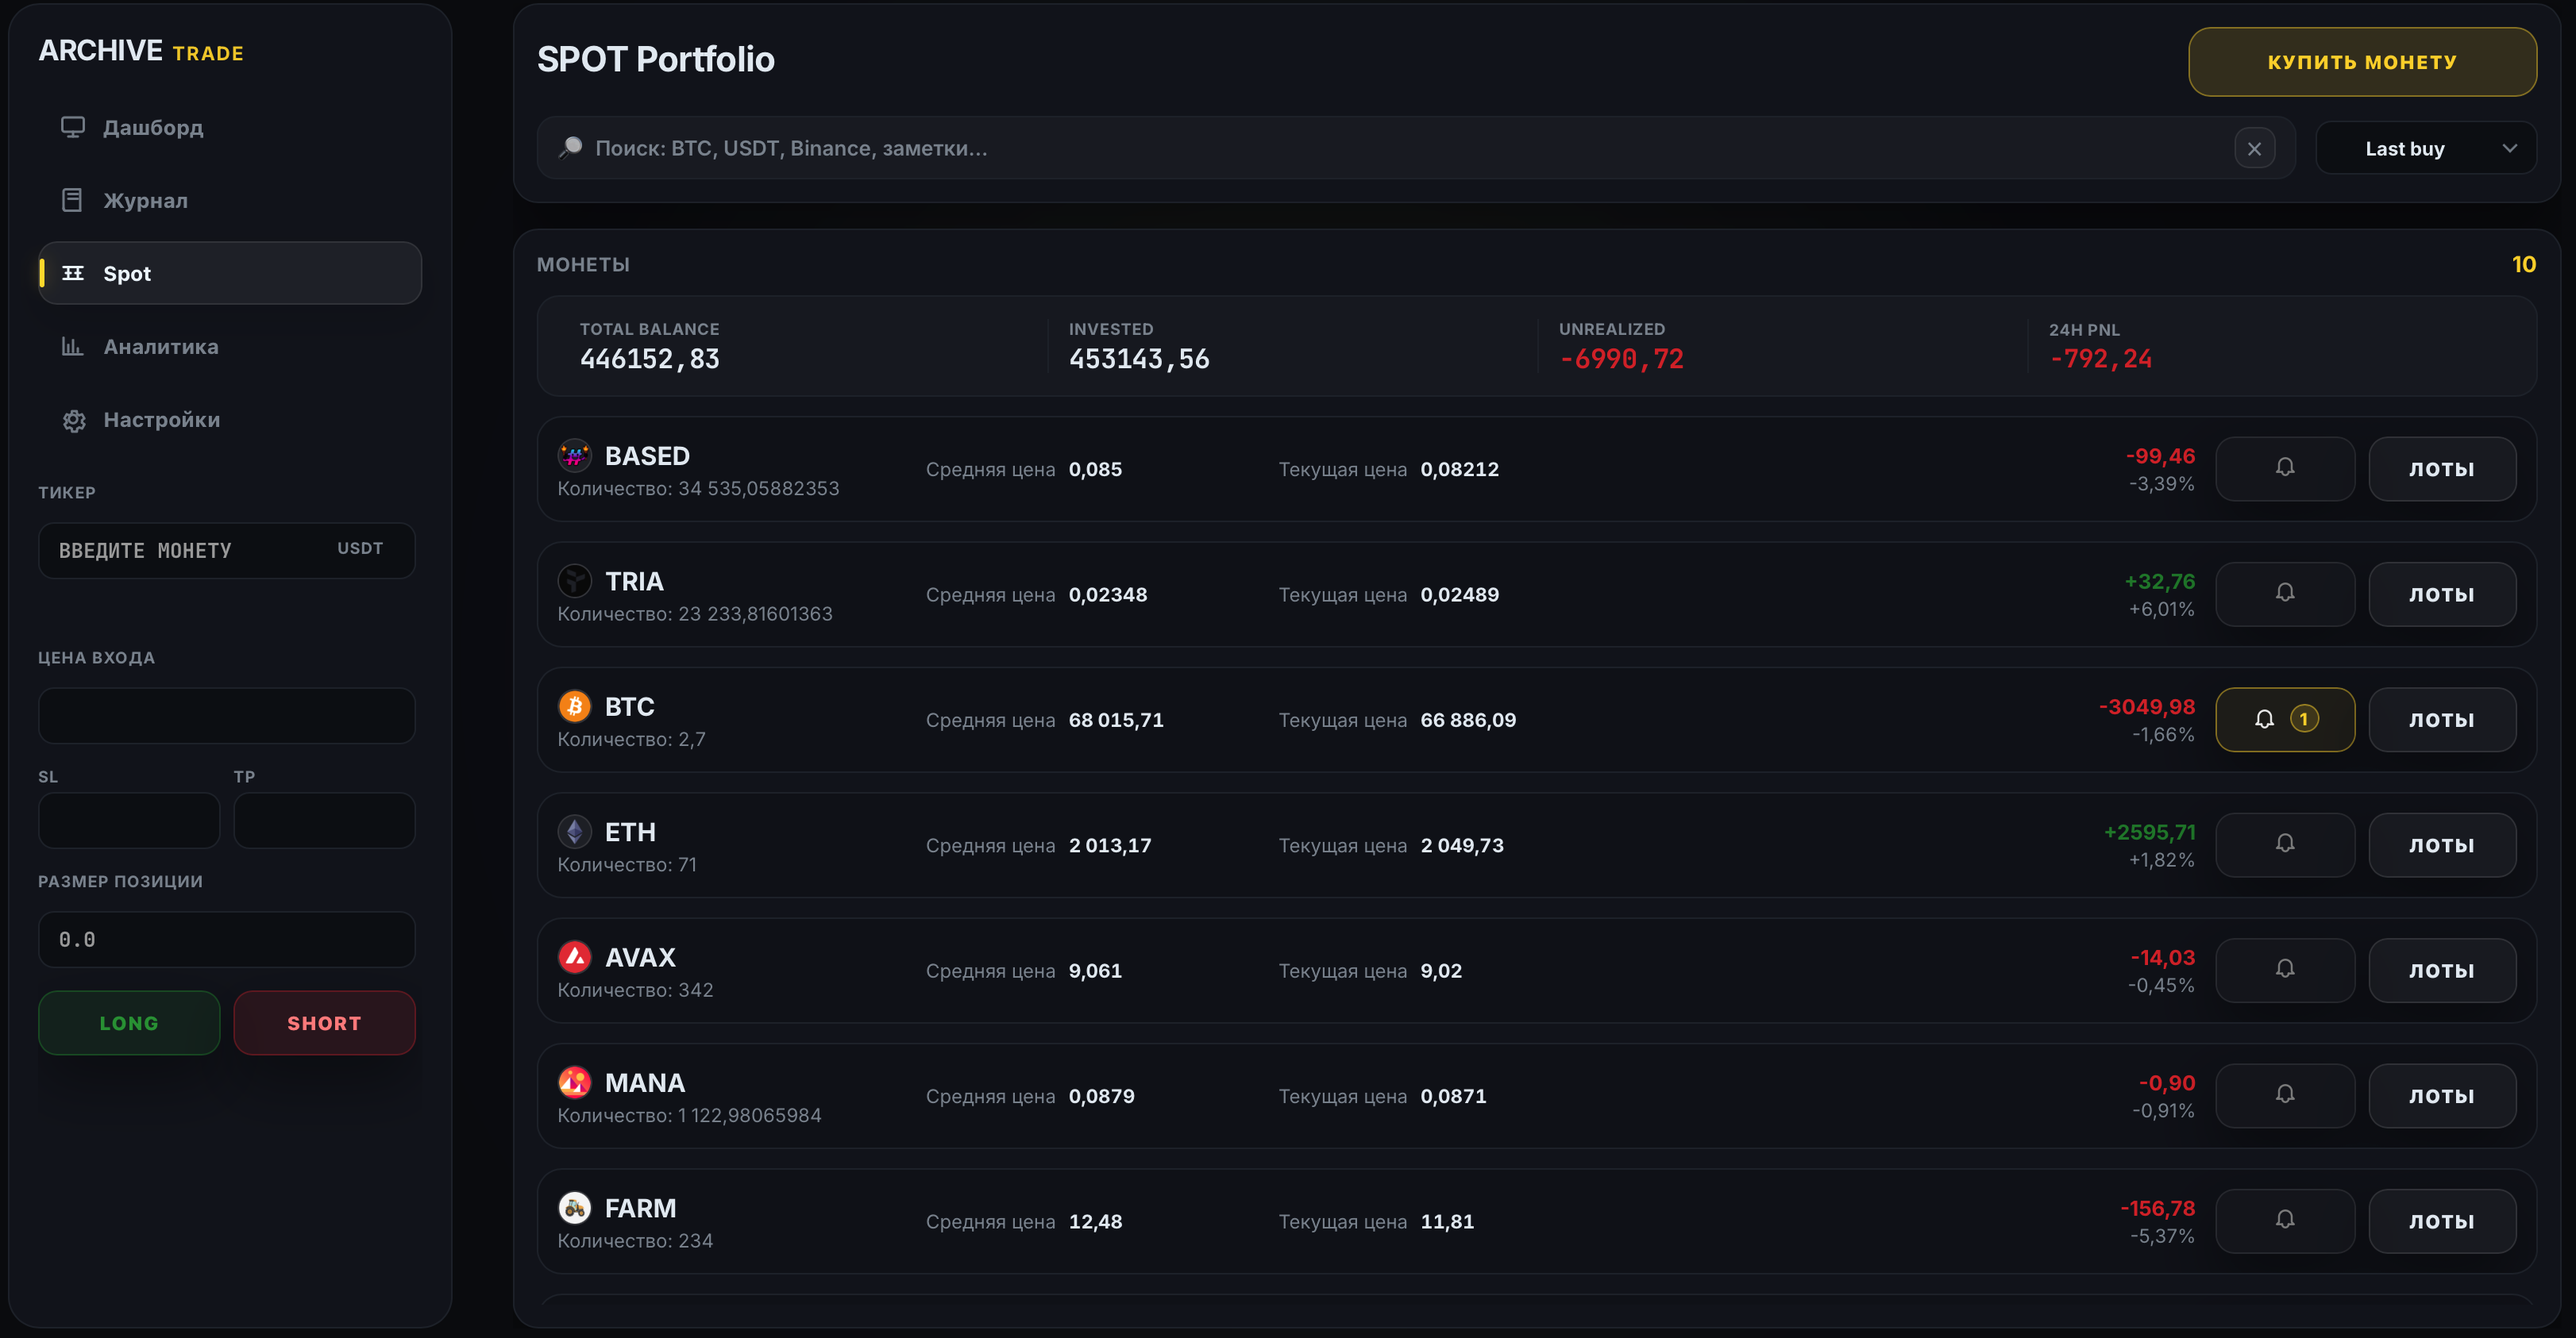
Task: Click the MANA coin logo
Action: tap(574, 1082)
